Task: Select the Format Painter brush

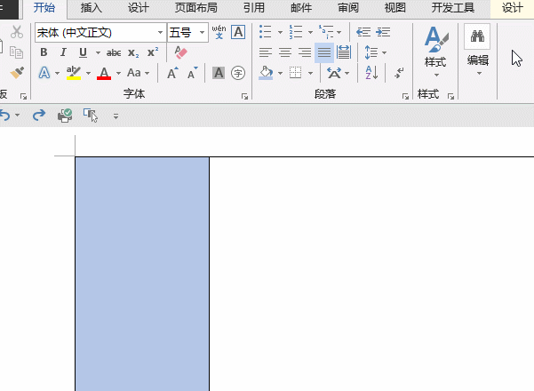Action: pos(17,73)
